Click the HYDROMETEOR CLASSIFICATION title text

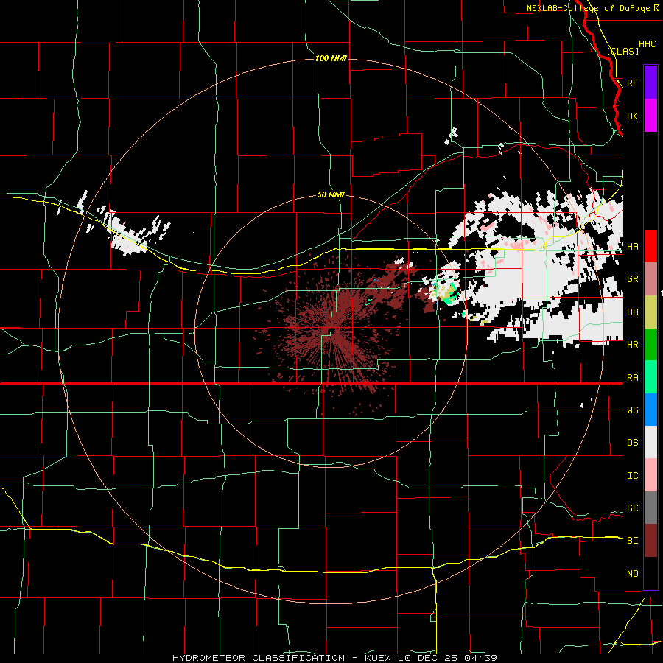coord(259,658)
